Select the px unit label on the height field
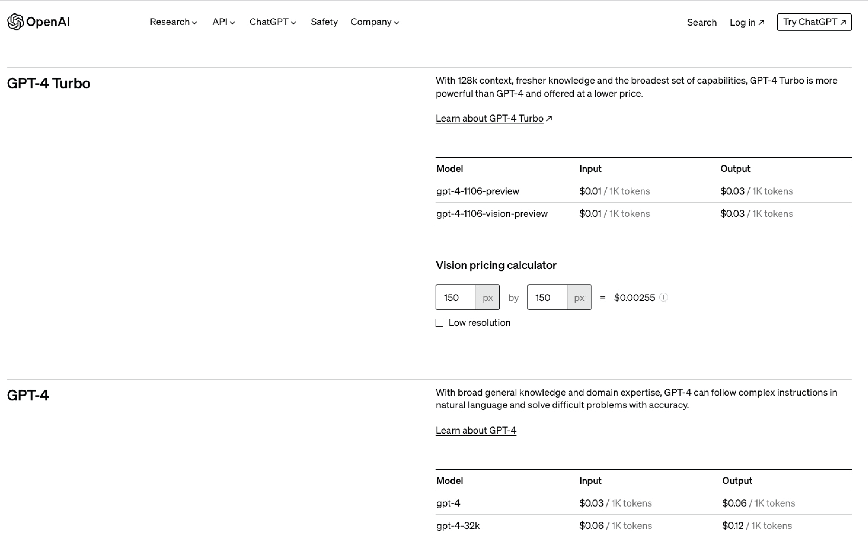Image resolution: width=868 pixels, height=551 pixels. pyautogui.click(x=579, y=297)
